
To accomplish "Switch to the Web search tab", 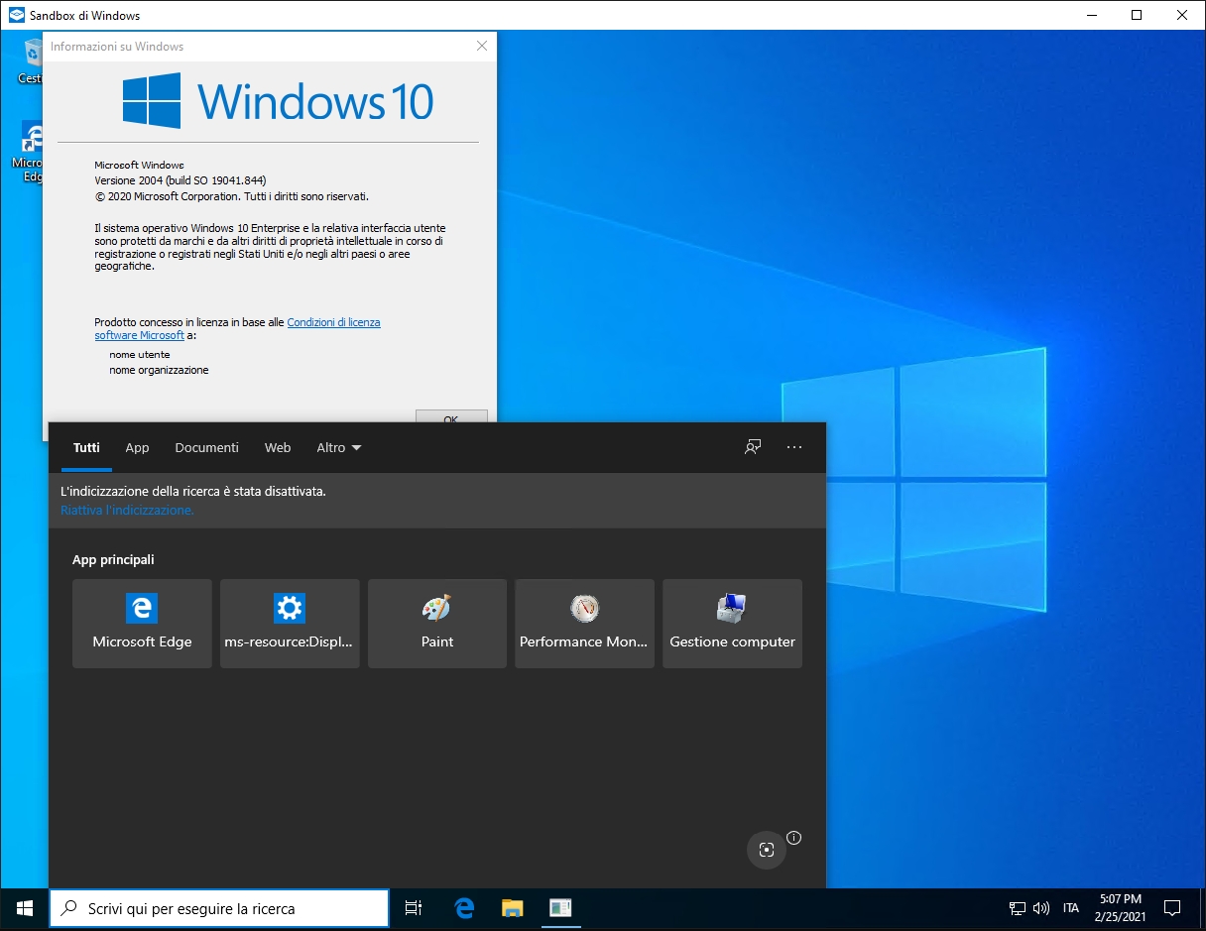I will pos(278,448).
